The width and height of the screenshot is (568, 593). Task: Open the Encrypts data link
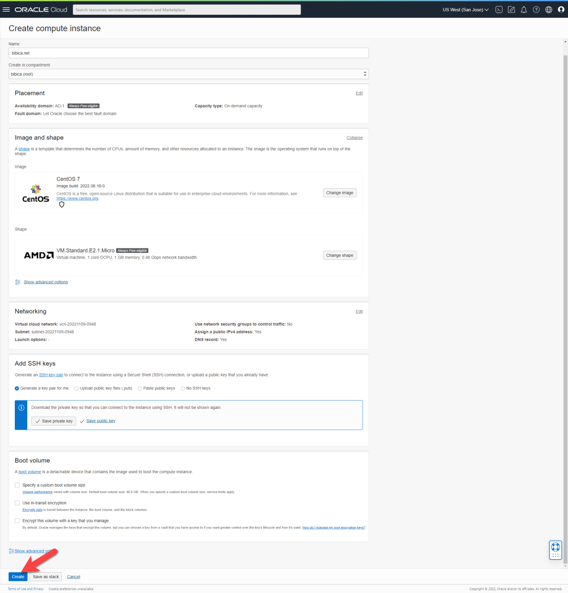click(32, 510)
